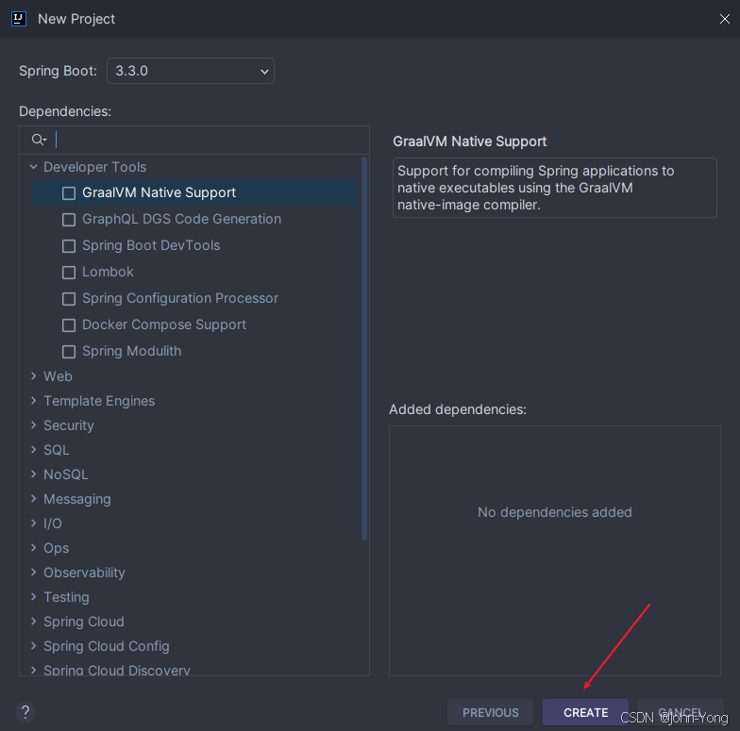Expand the Messaging category
Viewport: 740px width, 731px height.
tap(34, 498)
